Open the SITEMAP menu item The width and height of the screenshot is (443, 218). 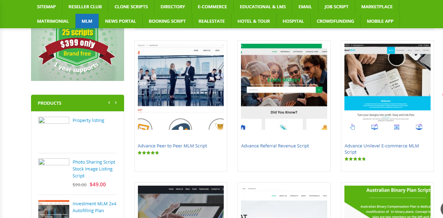pos(46,7)
